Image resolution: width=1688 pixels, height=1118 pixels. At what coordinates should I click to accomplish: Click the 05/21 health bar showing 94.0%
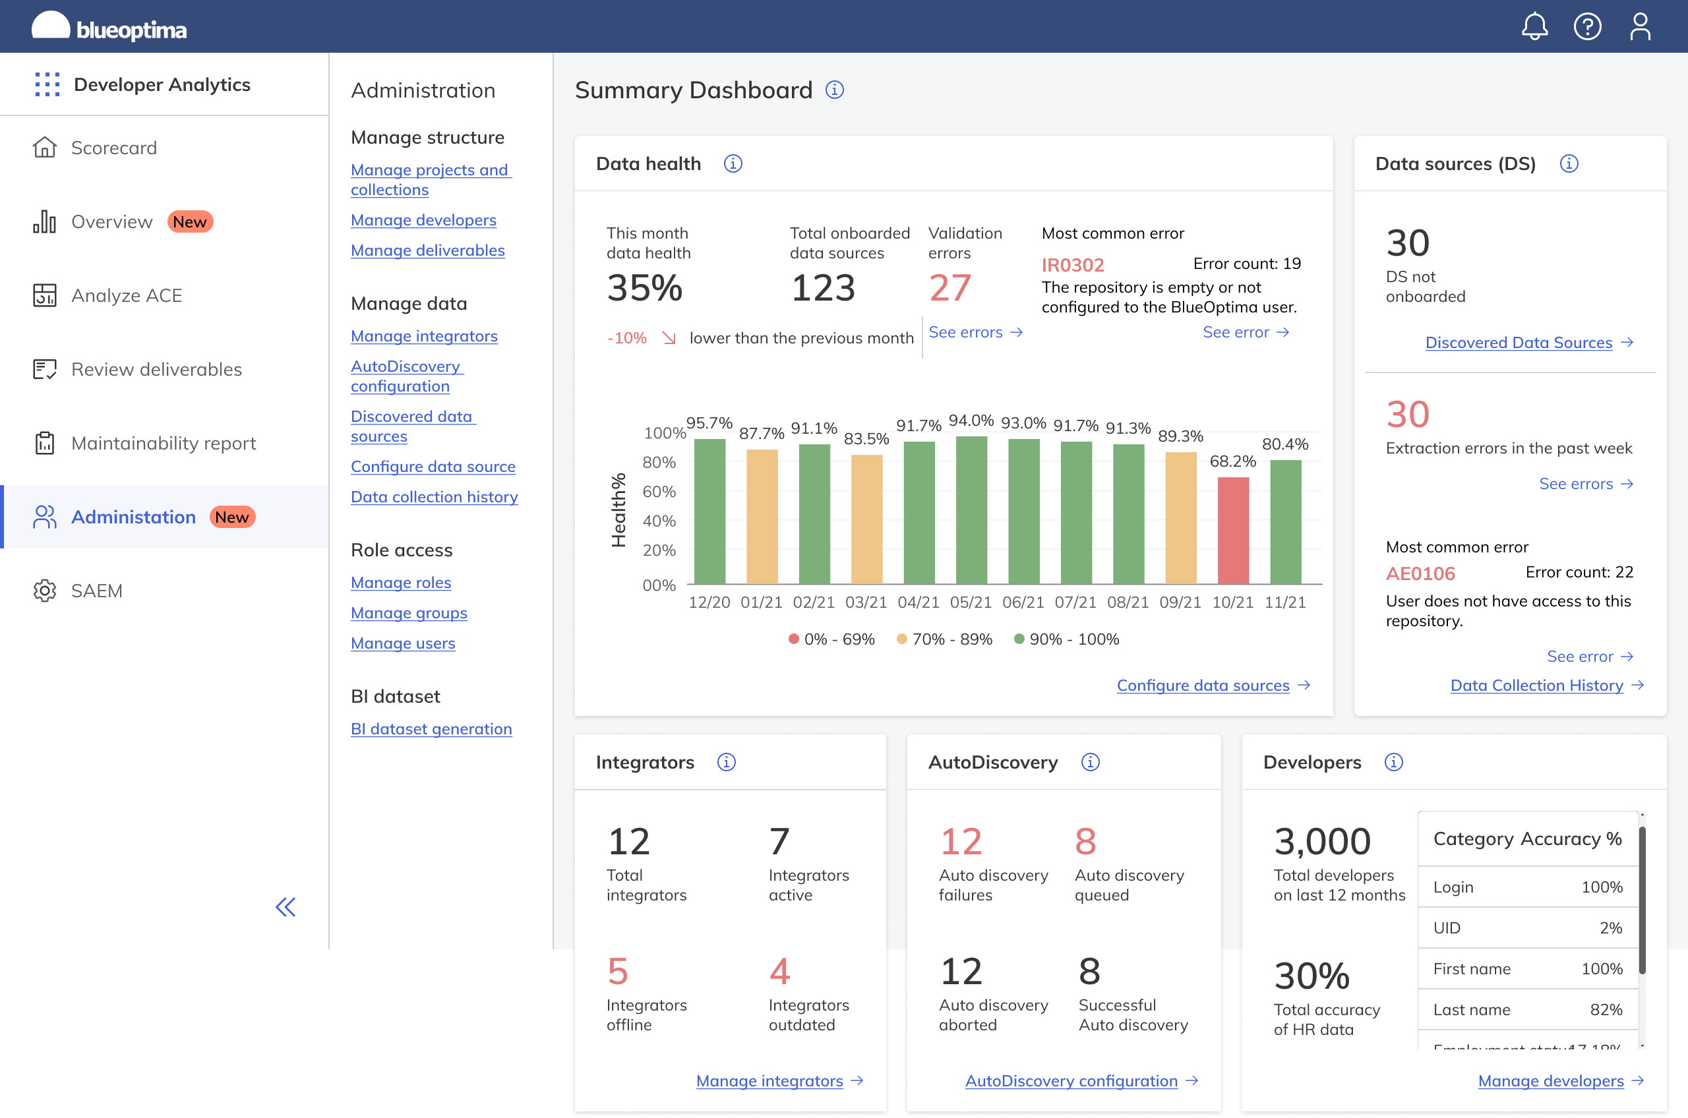[971, 510]
